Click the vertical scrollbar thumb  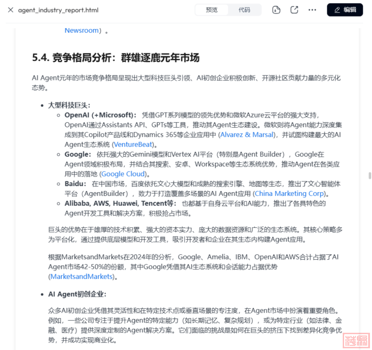[x=370, y=176]
